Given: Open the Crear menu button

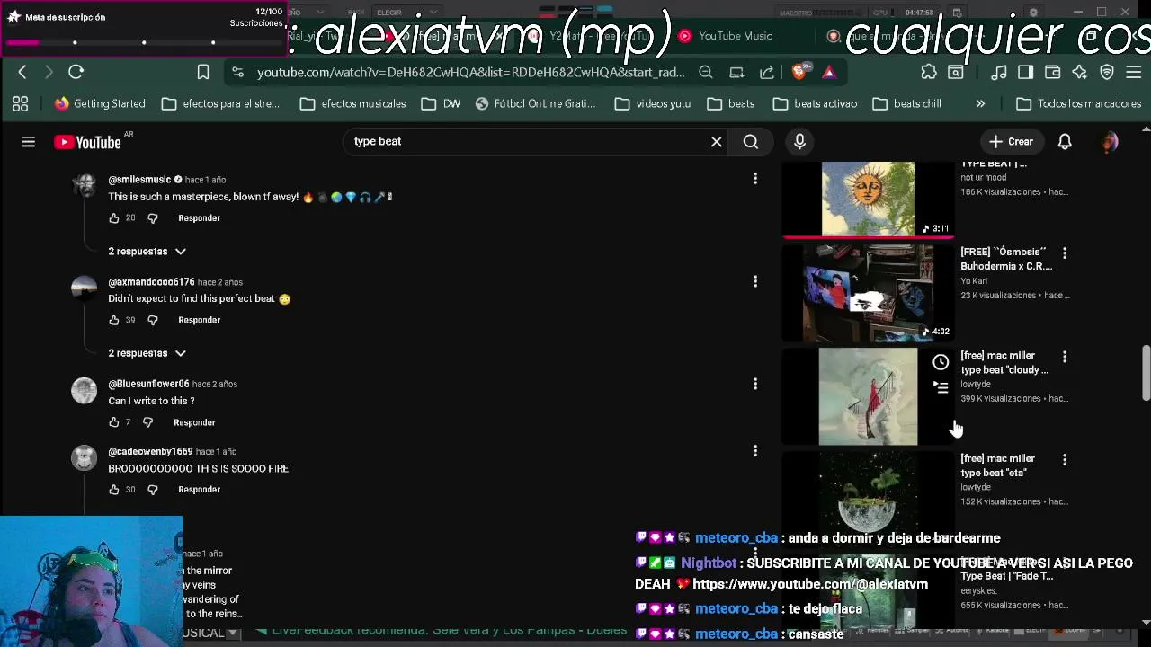Looking at the screenshot, I should click(1011, 141).
